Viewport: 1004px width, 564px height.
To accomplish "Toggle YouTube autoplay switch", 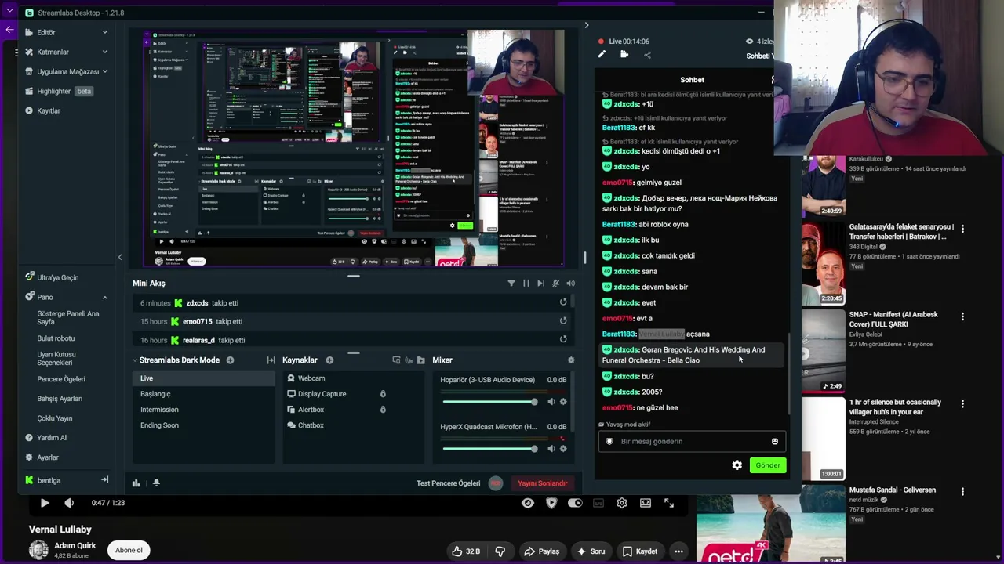I will (x=575, y=503).
